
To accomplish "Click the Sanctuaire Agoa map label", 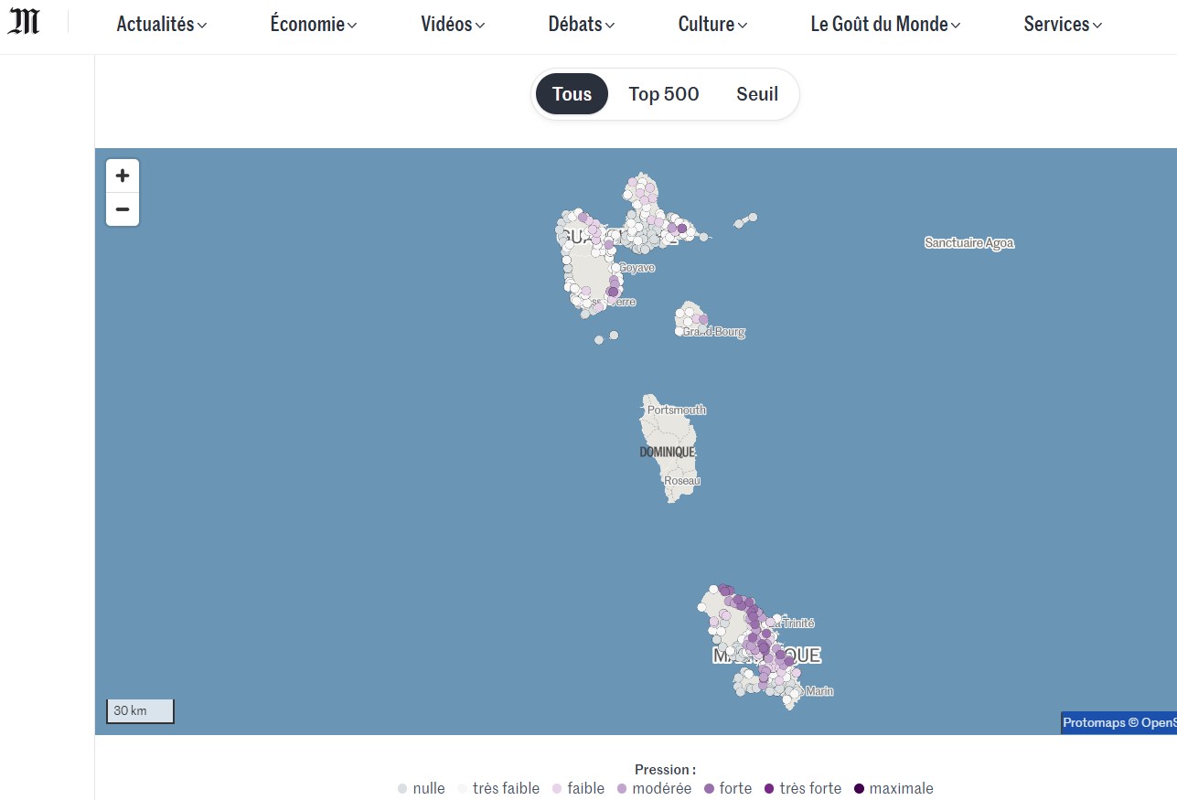I will [968, 243].
